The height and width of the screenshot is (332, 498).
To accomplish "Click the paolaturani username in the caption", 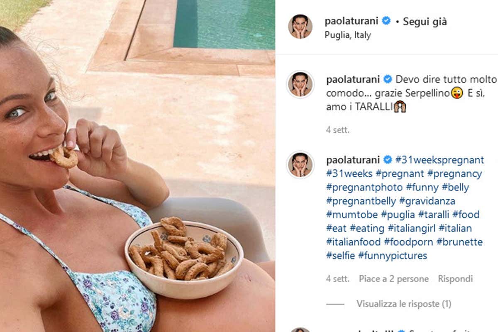I will [x=354, y=79].
